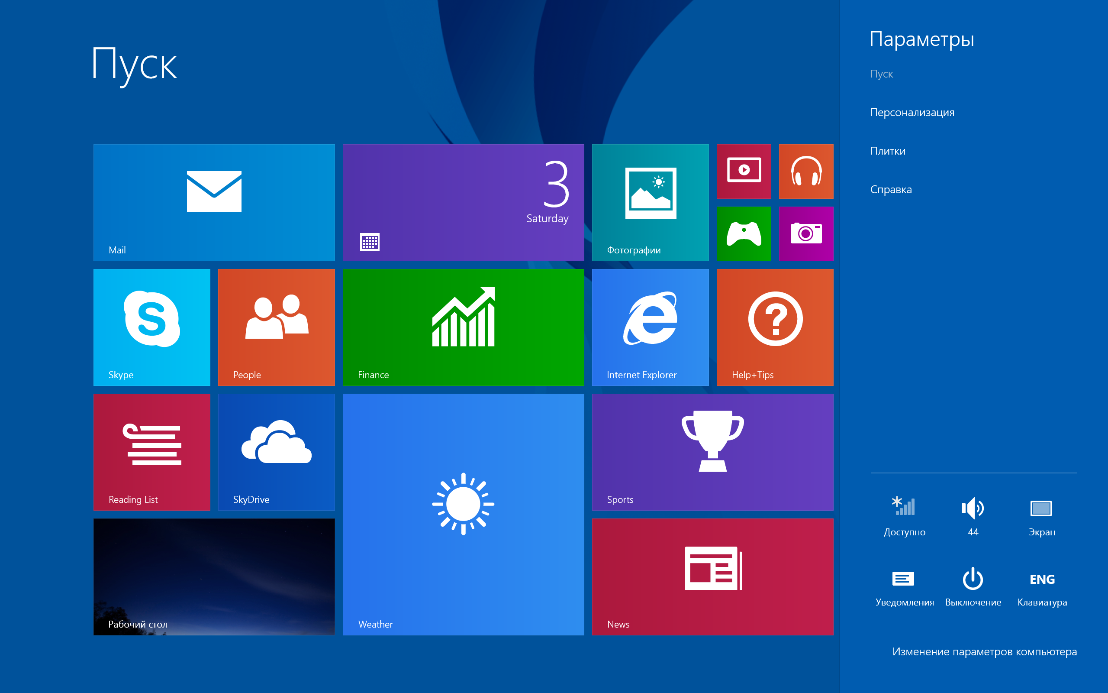Click the Выключение power button
Image resolution: width=1108 pixels, height=693 pixels.
point(973,588)
